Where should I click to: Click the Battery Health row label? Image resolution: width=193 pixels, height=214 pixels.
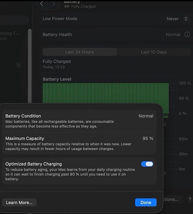coord(57,35)
